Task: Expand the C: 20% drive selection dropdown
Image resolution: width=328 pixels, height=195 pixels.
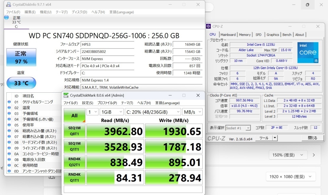Action: point(153,112)
